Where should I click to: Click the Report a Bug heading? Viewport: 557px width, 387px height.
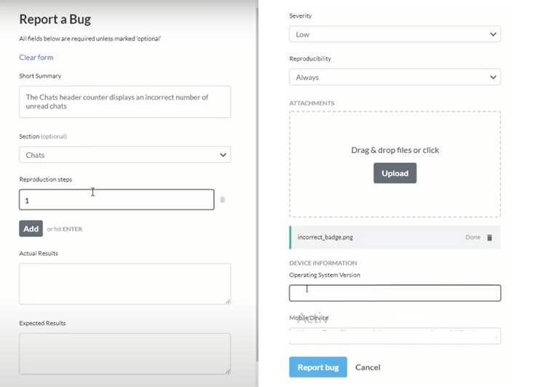55,19
